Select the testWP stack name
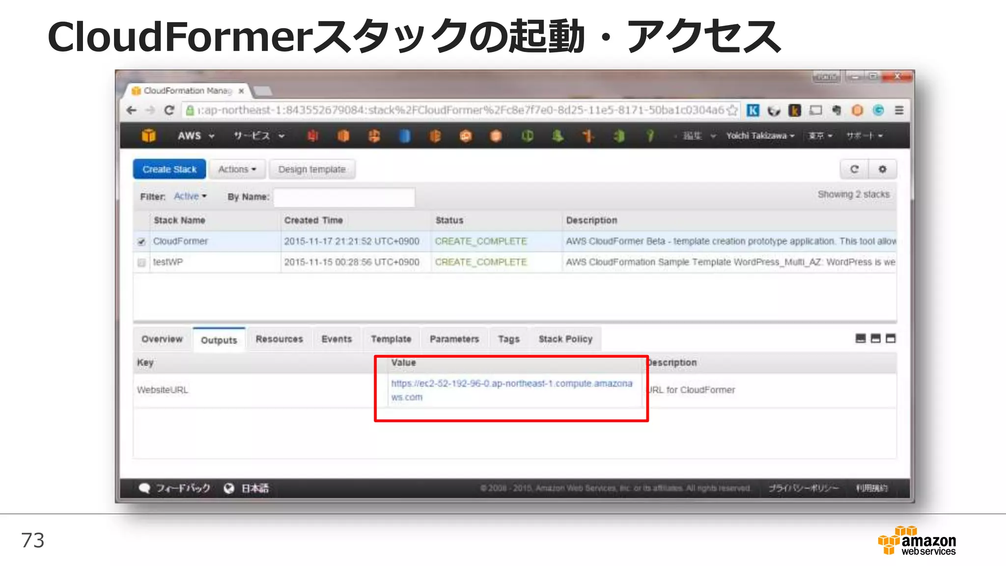Screen dimensions: 1006x566 pyautogui.click(x=168, y=262)
